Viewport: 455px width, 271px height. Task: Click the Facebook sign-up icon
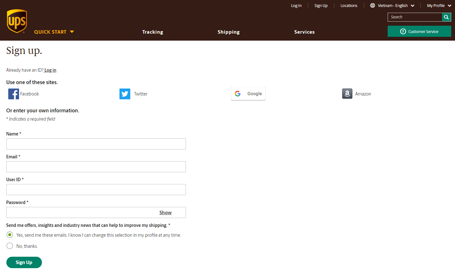14,94
